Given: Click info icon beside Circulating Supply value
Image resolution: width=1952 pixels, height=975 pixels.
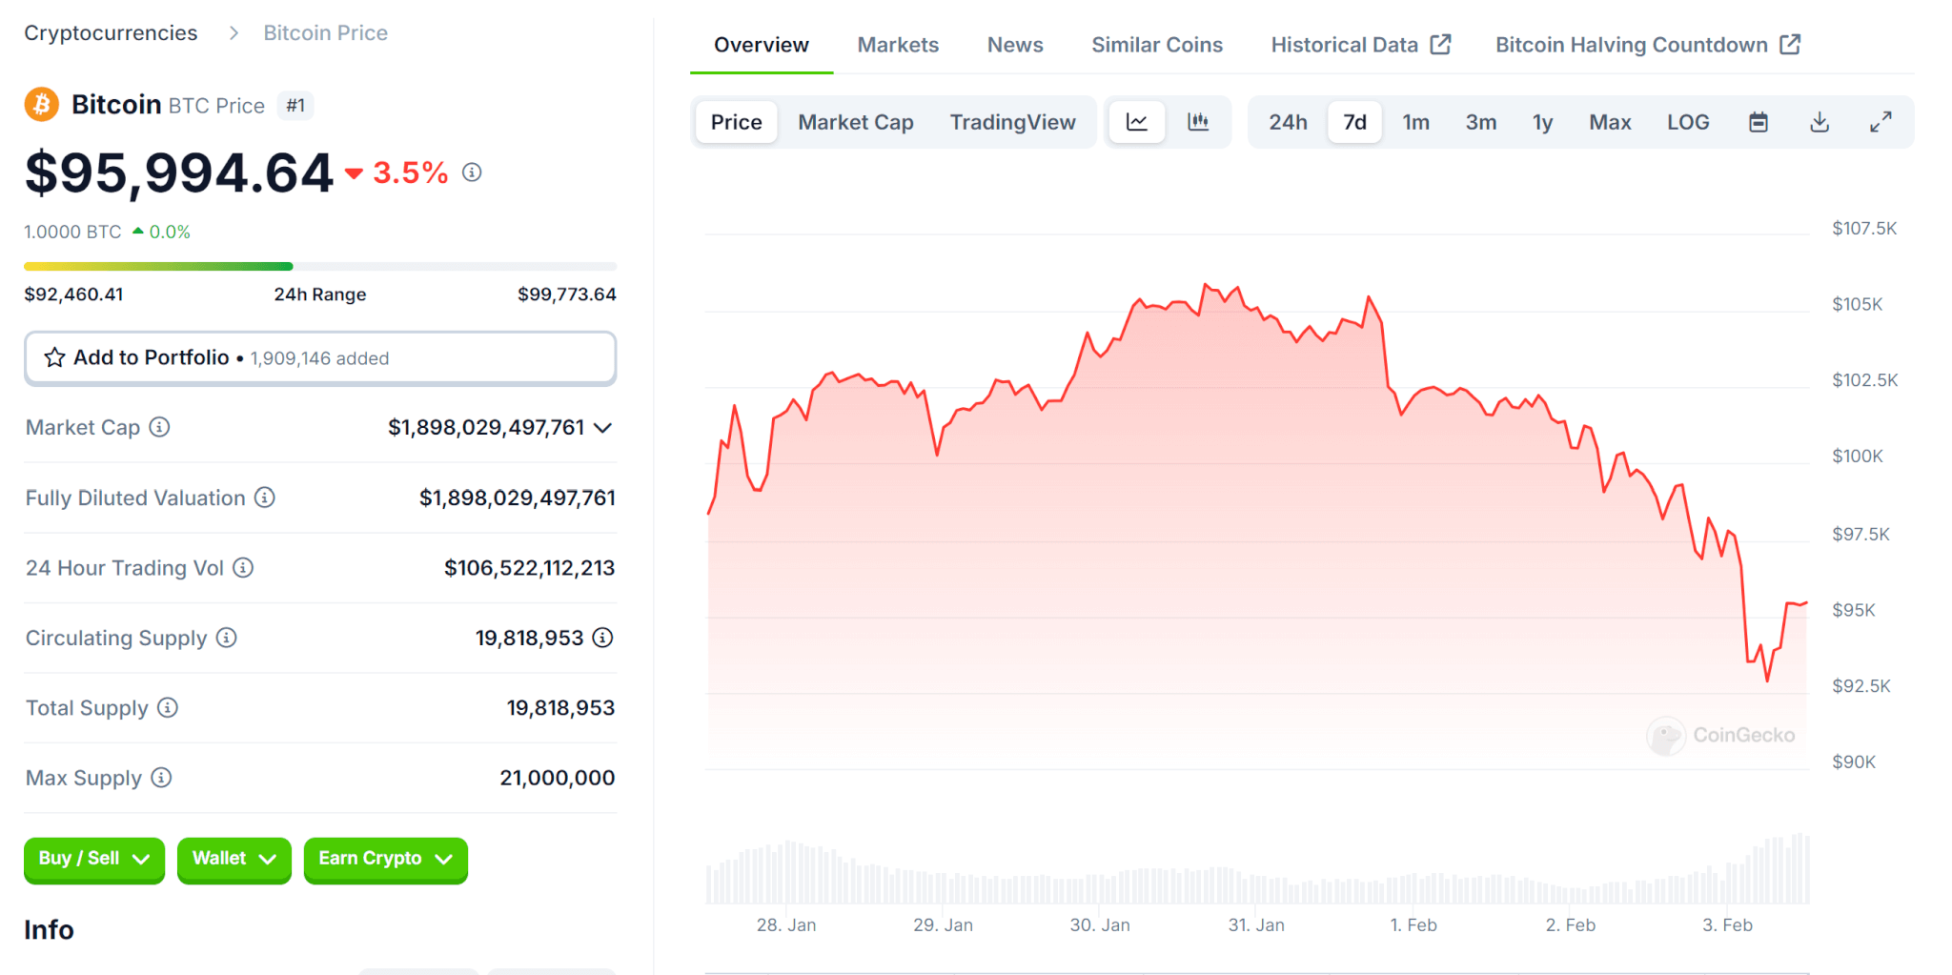Looking at the screenshot, I should (602, 638).
